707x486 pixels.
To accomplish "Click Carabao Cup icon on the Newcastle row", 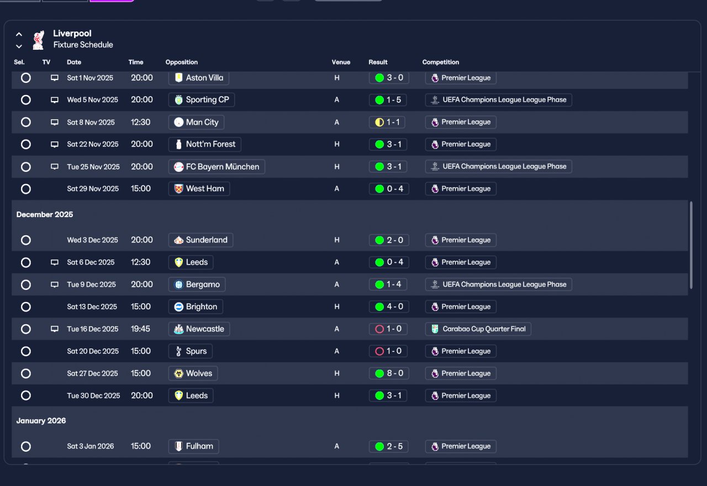I will point(435,329).
